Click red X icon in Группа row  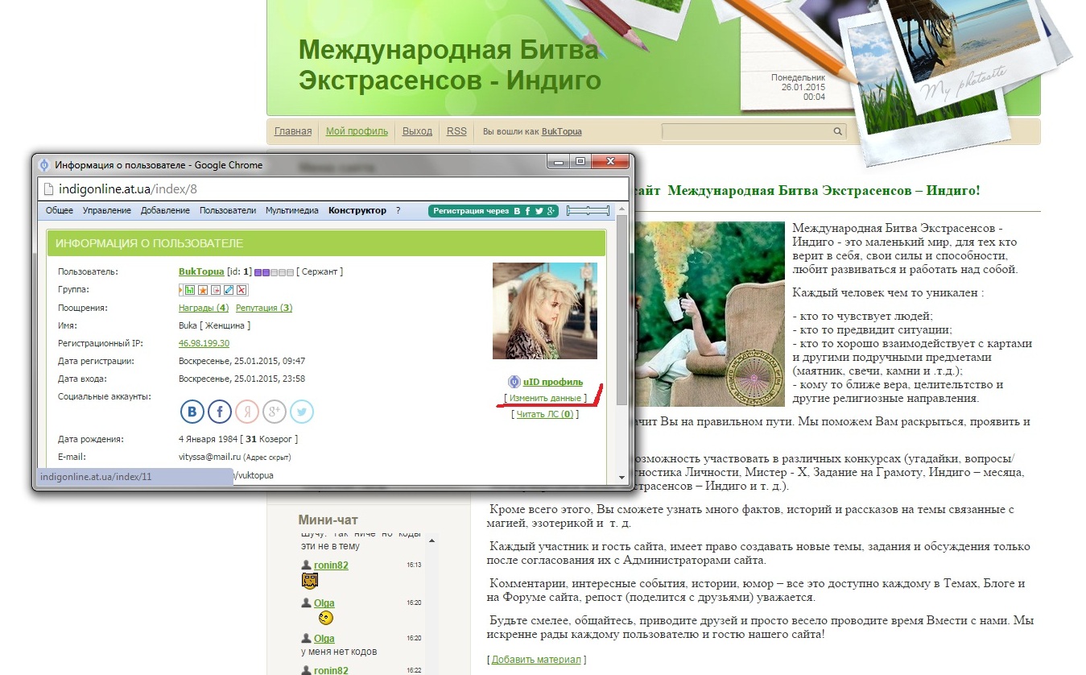[242, 290]
